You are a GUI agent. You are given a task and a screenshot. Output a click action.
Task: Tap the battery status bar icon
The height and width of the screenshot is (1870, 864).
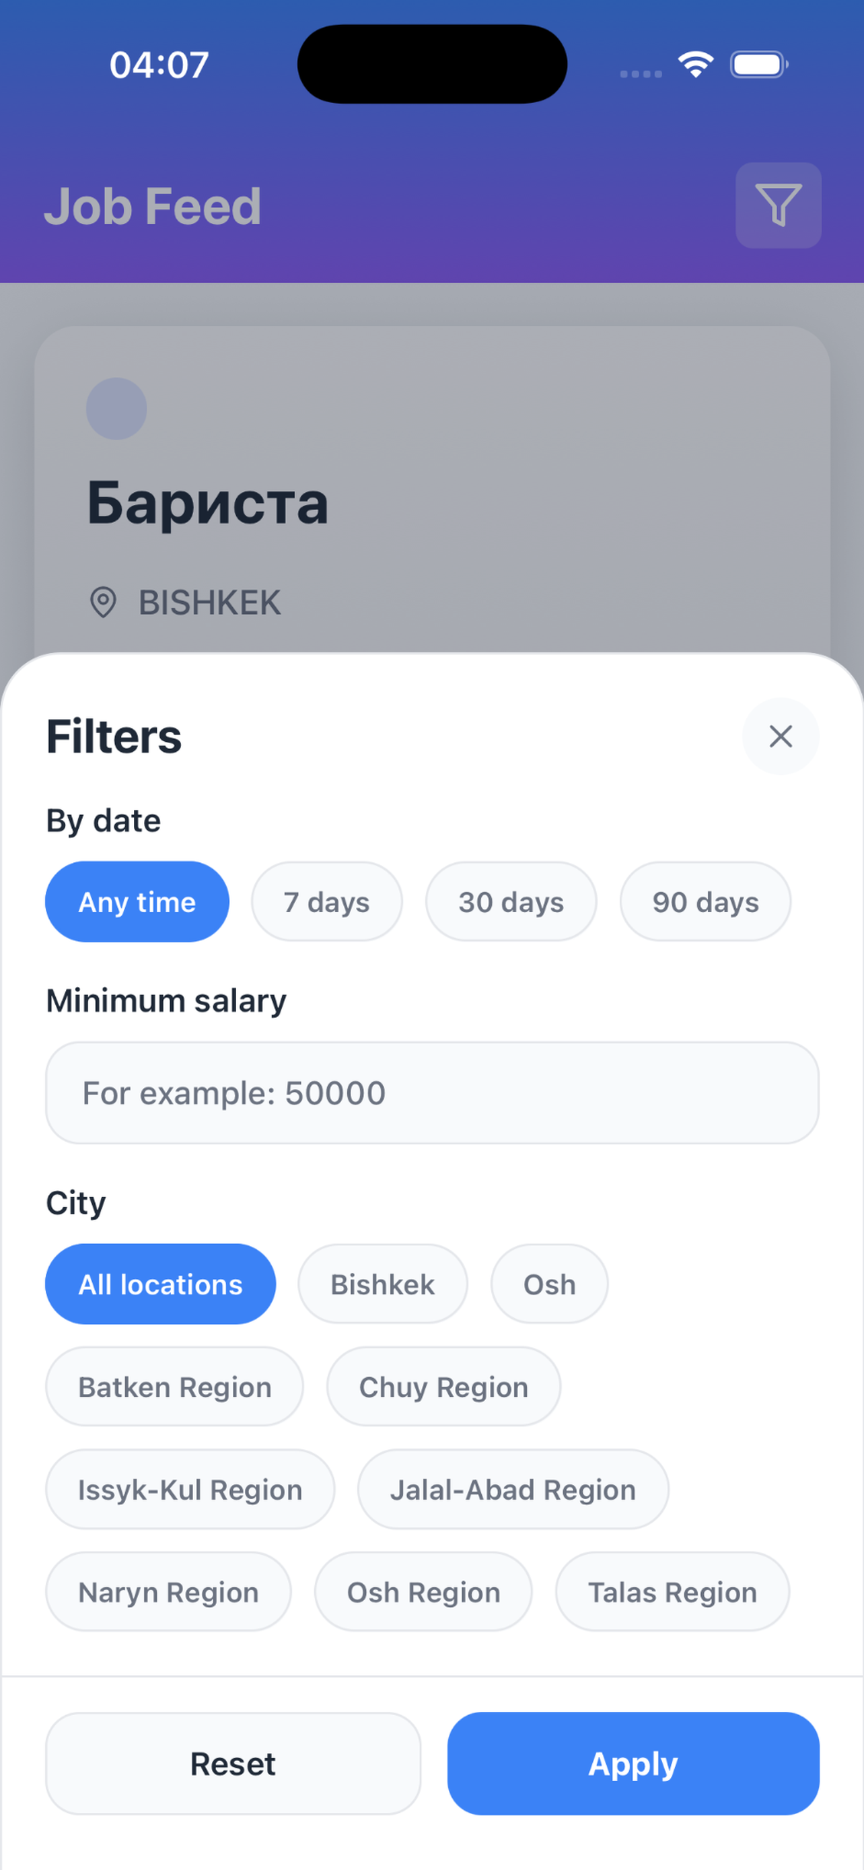pos(759,65)
